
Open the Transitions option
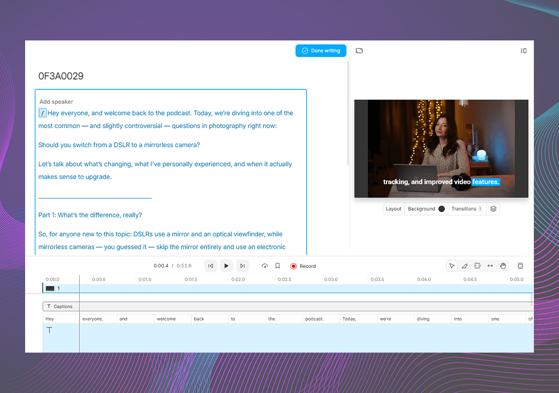467,209
